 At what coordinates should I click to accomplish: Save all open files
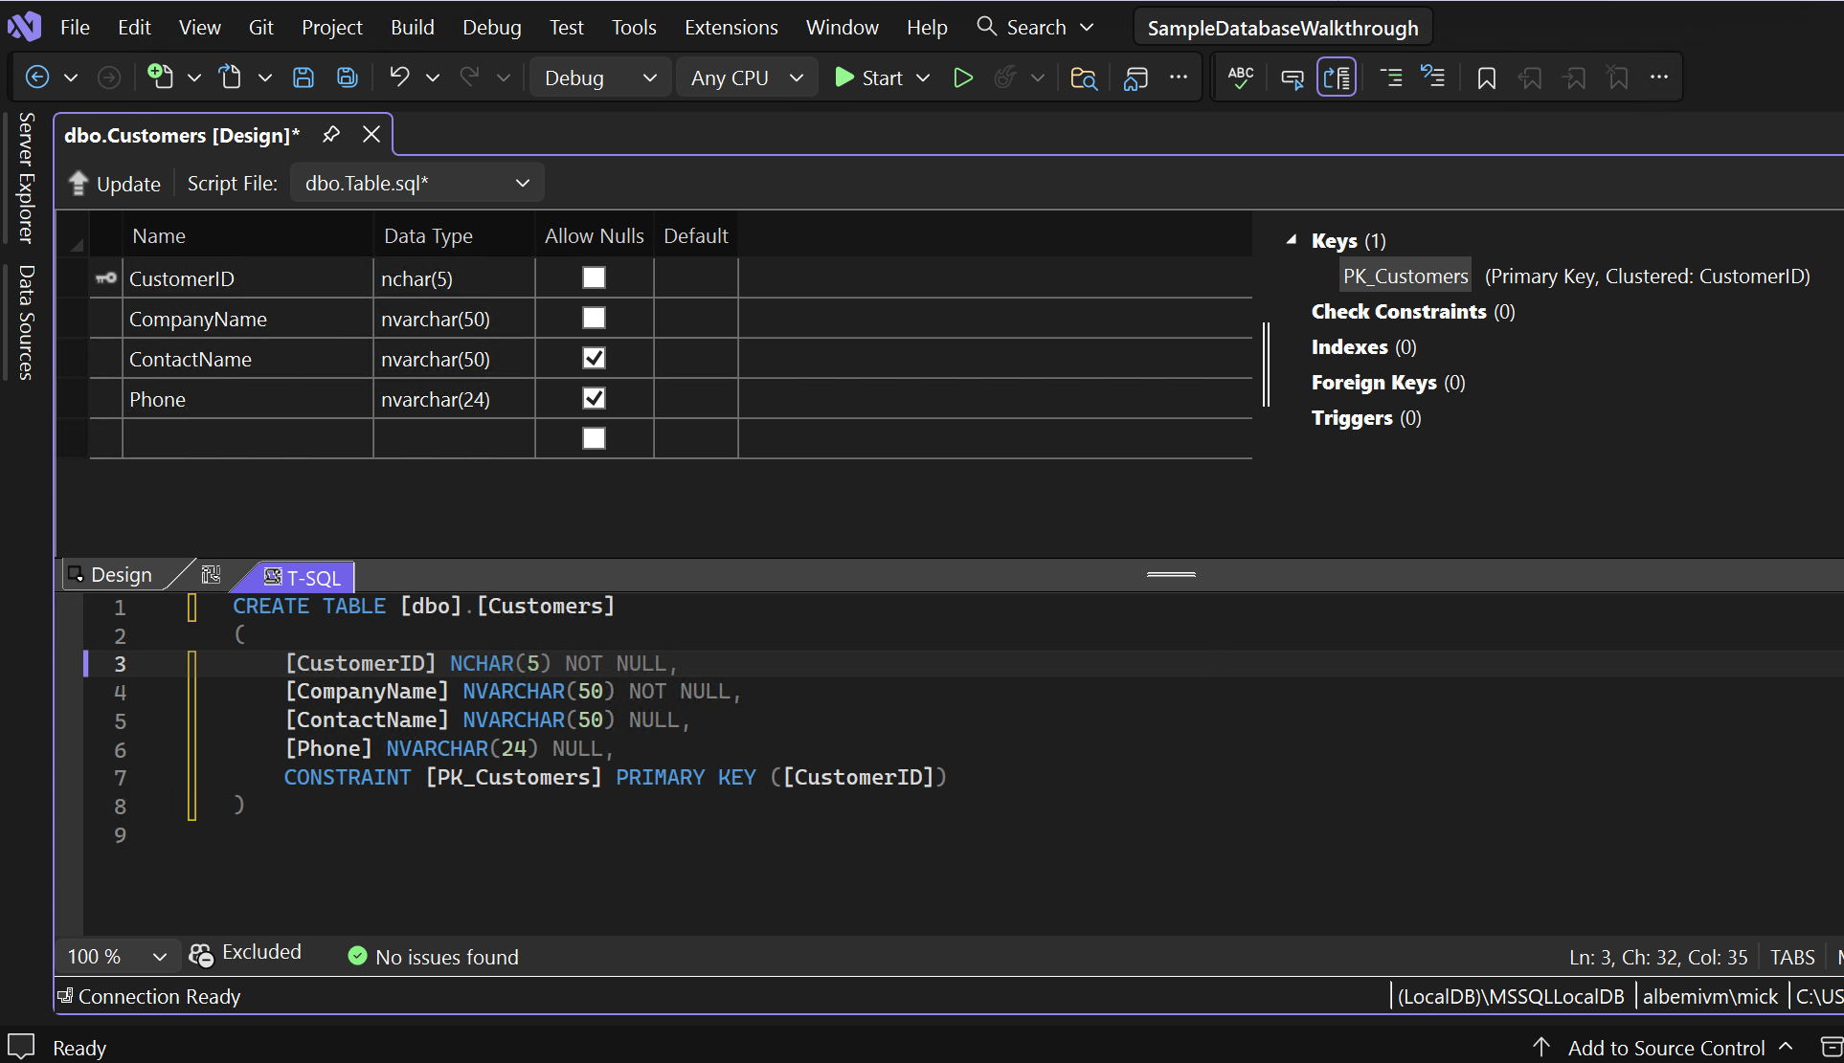(347, 77)
